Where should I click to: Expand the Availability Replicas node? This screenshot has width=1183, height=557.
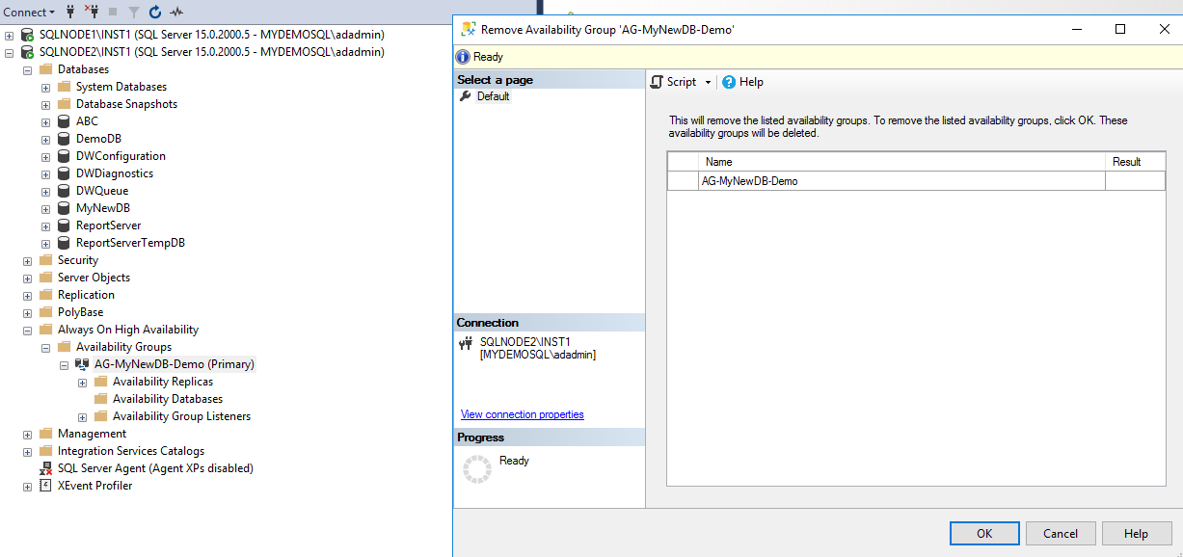(x=82, y=382)
